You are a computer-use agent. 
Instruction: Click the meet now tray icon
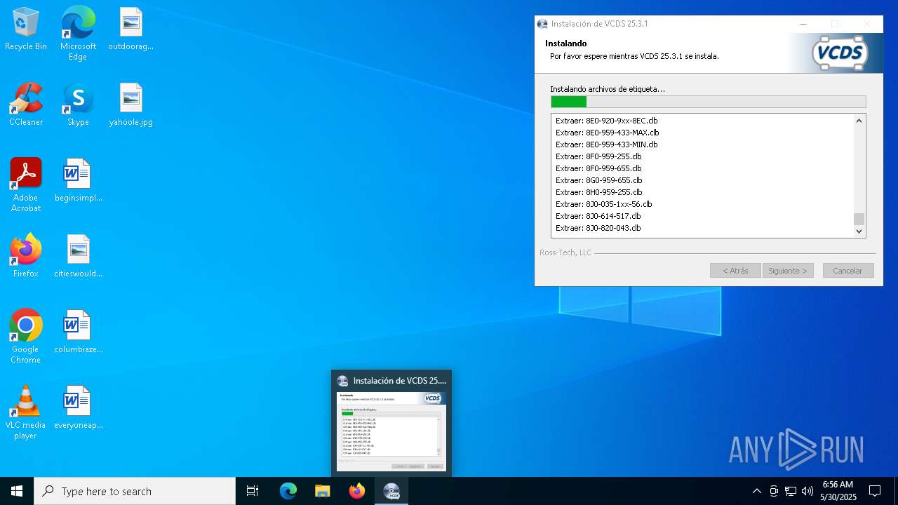coord(774,491)
